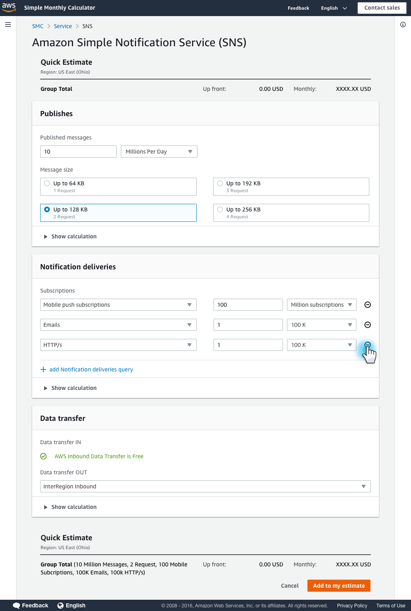Open the InterRegion Inbound data transfer dropdown

pos(205,486)
